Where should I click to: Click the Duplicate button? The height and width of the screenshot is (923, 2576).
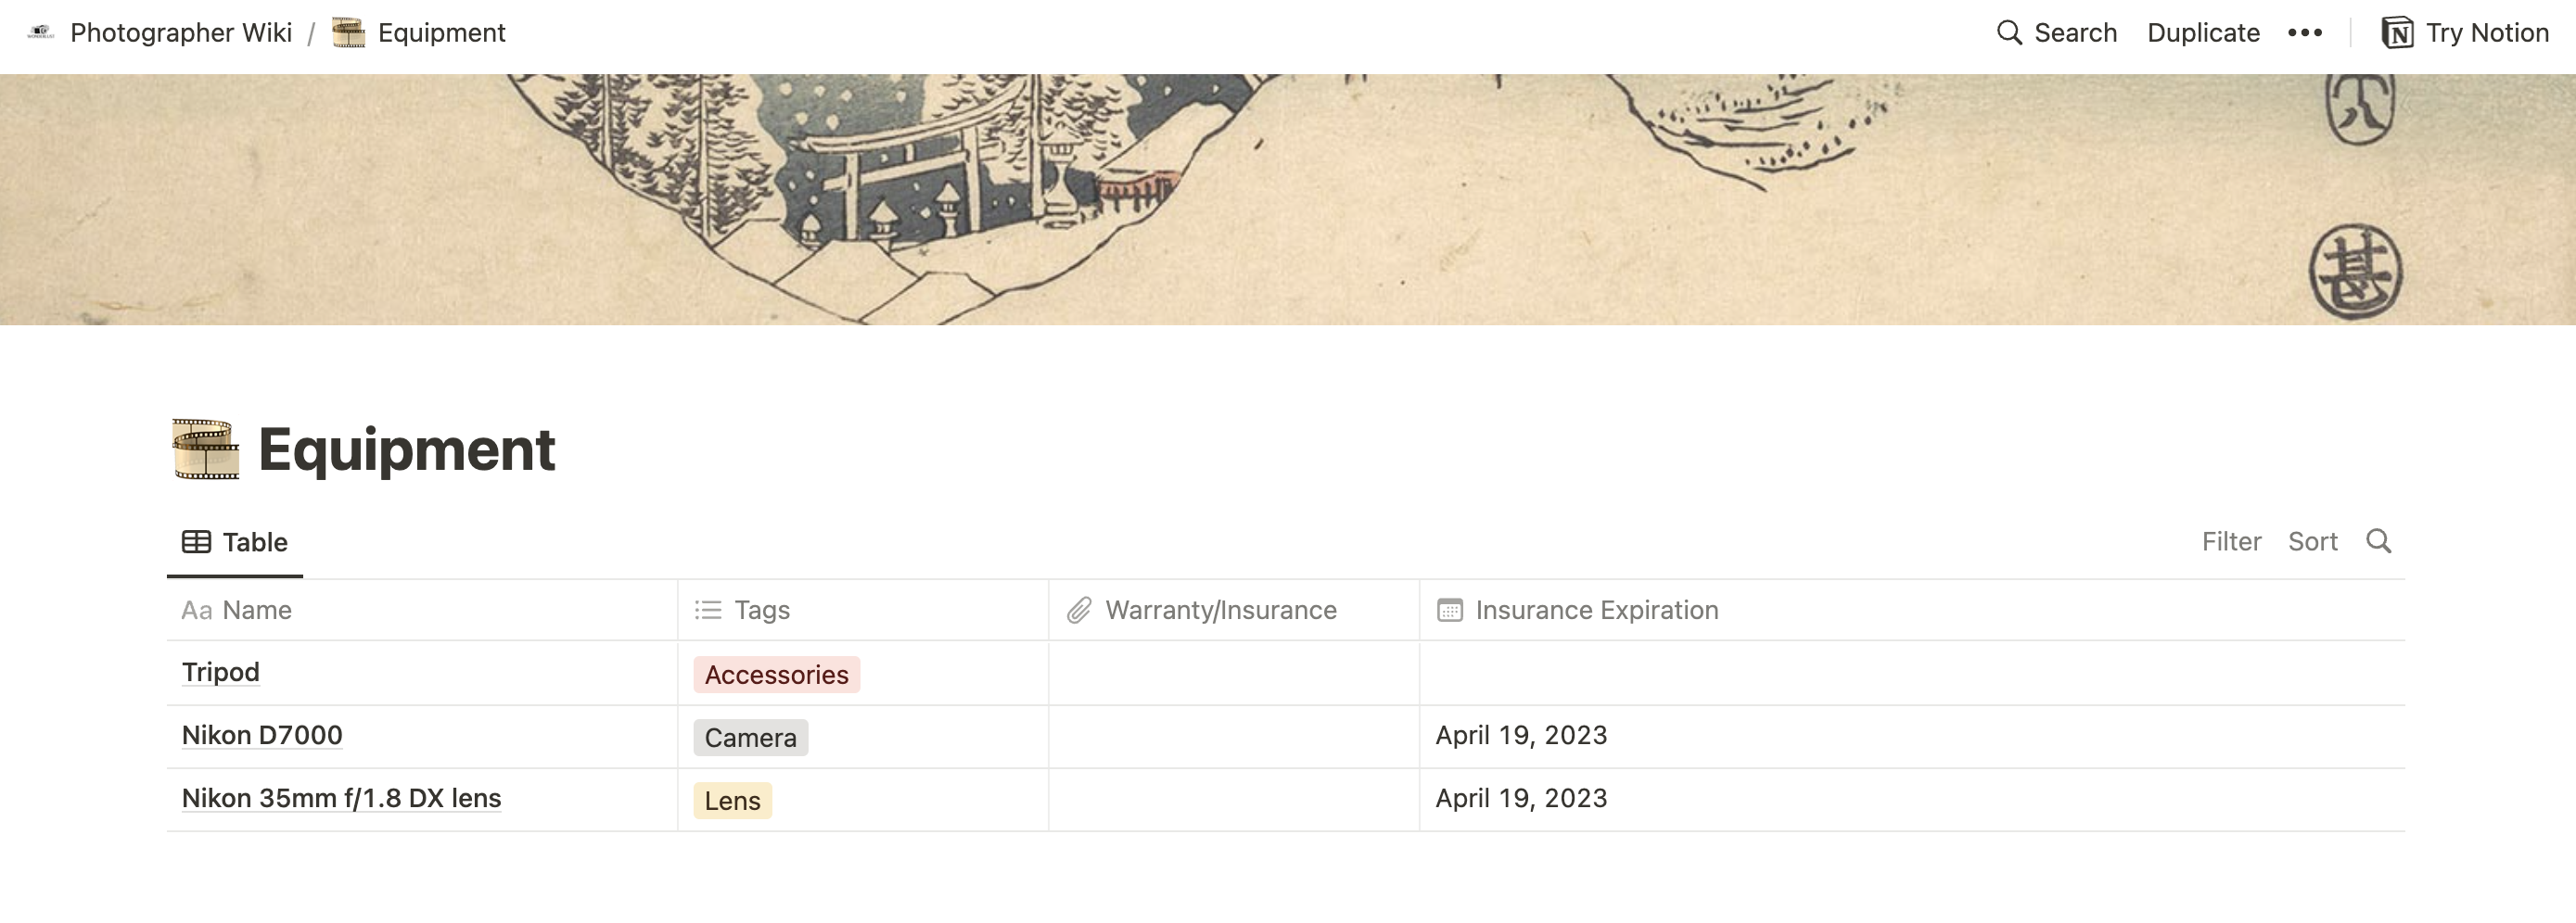point(2203,33)
